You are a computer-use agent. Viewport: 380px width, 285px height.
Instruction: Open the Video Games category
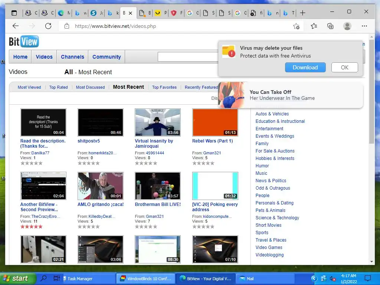(269, 248)
